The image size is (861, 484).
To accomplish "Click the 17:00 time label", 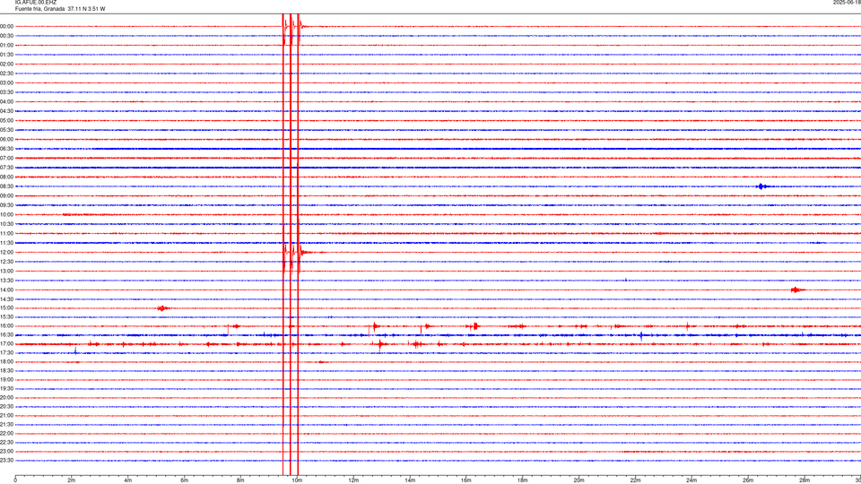I will (7, 344).
